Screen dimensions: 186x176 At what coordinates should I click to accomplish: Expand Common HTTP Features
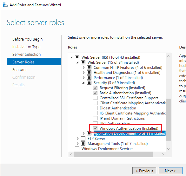point(84,68)
